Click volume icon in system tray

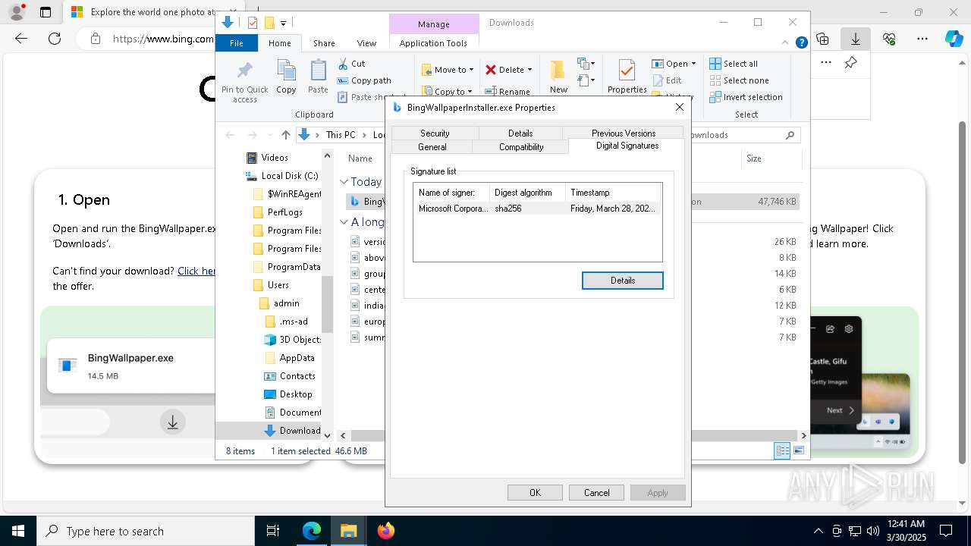click(x=872, y=531)
